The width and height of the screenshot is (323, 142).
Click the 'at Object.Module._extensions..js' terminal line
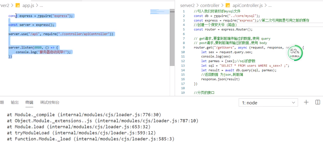point(103,121)
